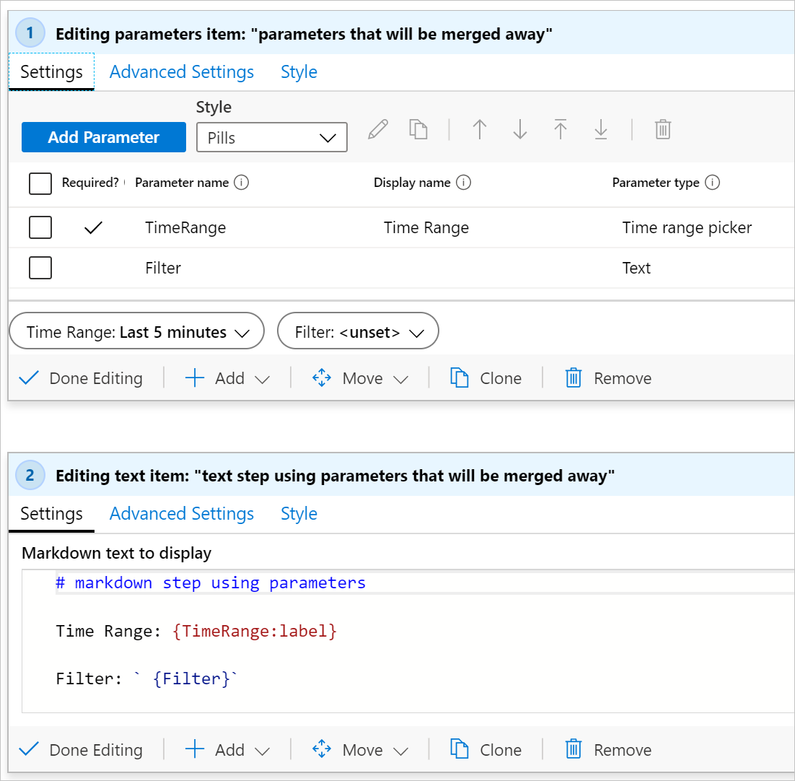Remove the text item step
Screen dimensions: 795x781
(609, 750)
